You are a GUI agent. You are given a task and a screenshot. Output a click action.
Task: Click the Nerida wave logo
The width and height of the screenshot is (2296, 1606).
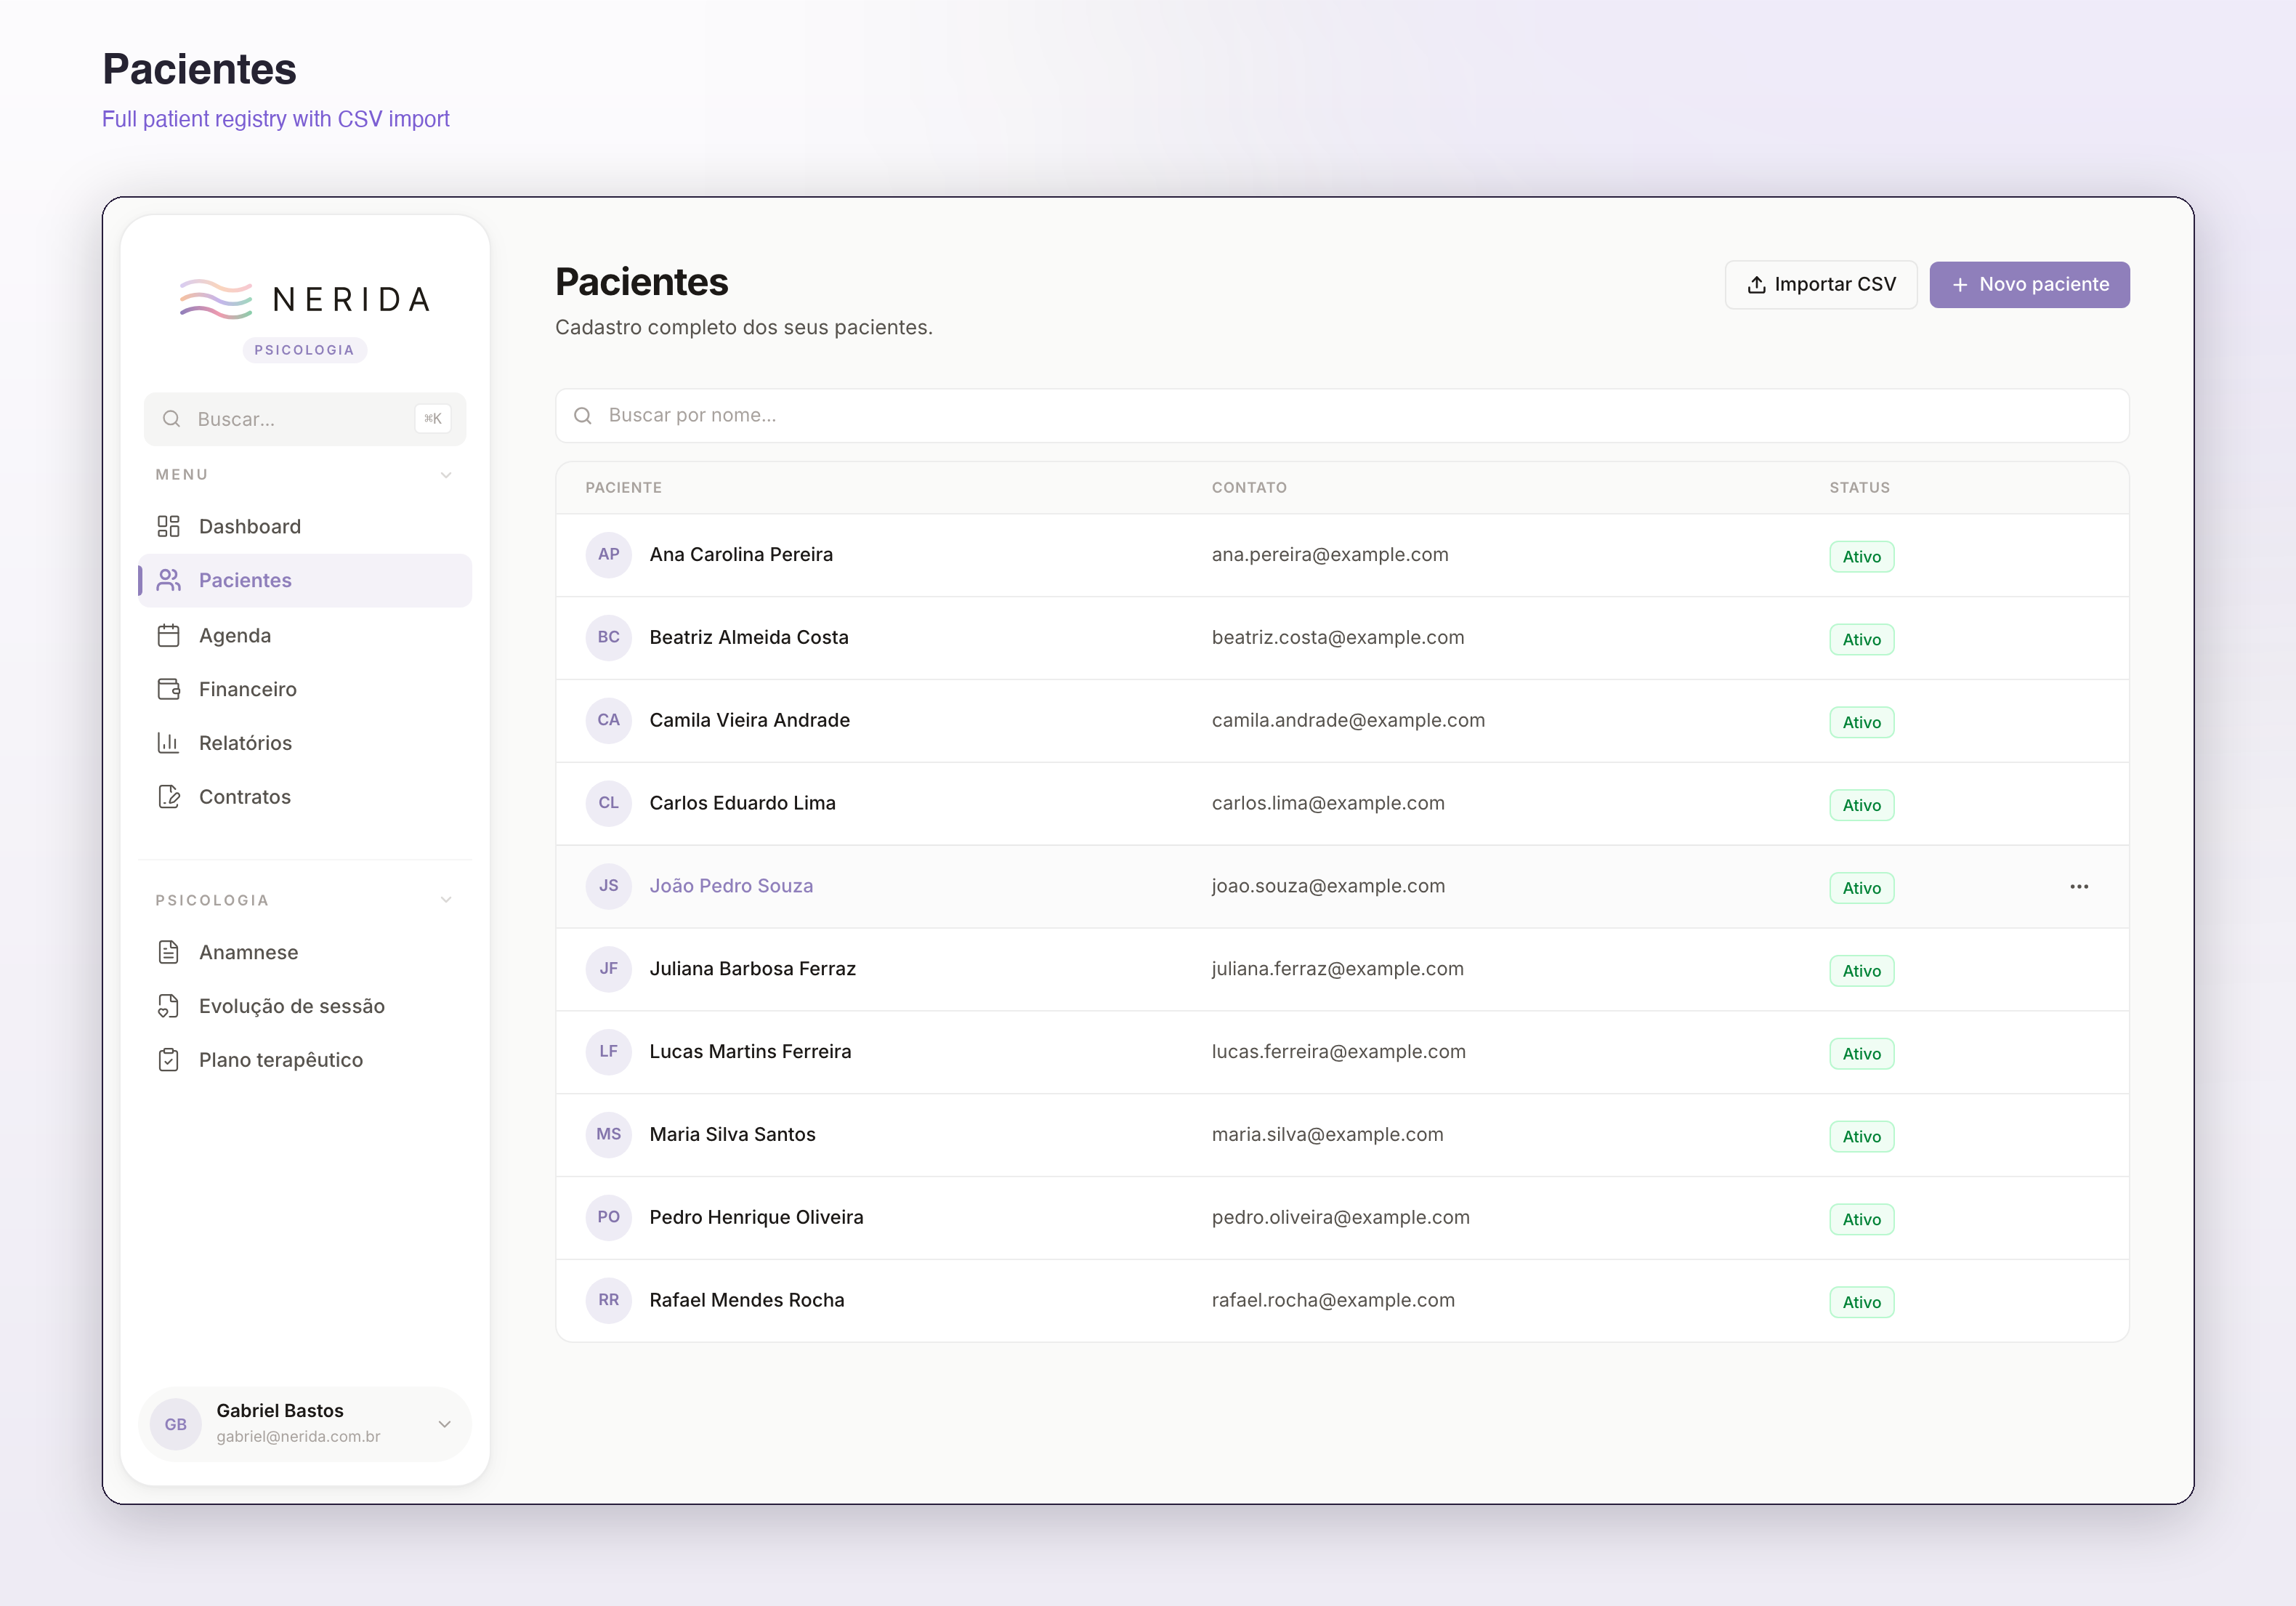point(216,299)
